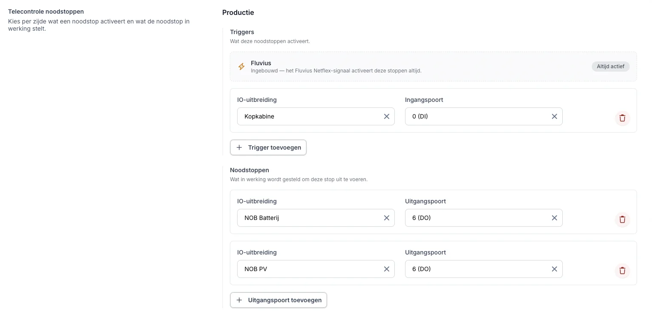Click the Ingangspoort field label

tap(424, 100)
